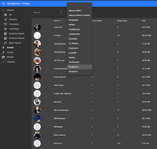157x149 pixels.
Task: Open artist Andy Jackson name
Action: pos(60,77)
